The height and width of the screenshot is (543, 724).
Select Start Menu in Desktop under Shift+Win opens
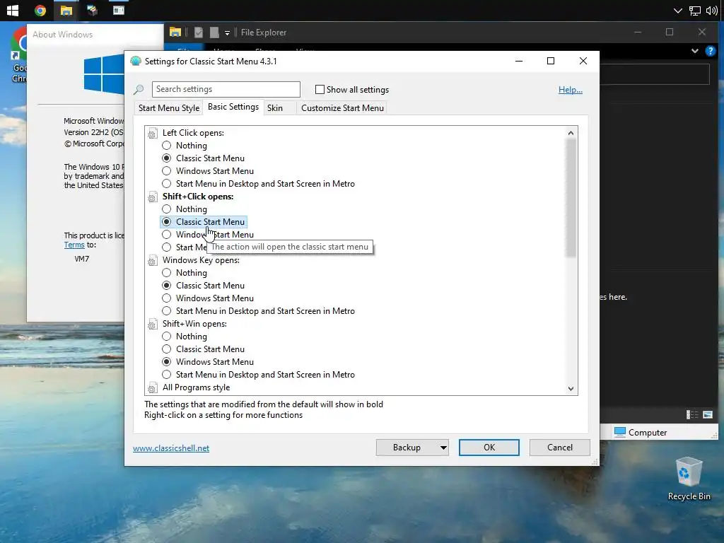(x=167, y=375)
